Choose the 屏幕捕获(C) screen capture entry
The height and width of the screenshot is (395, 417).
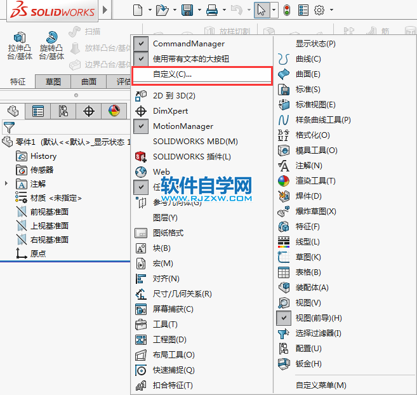point(202,309)
